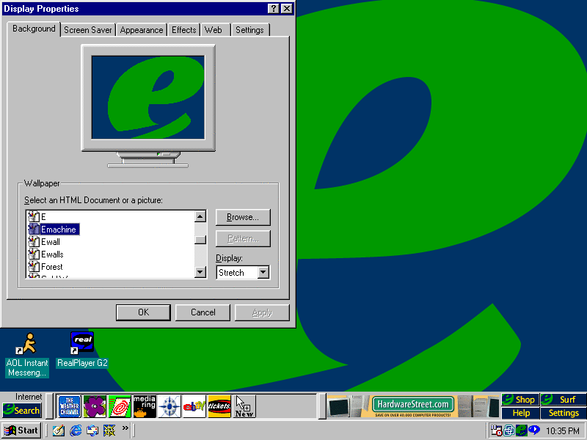Click the Browse... button
This screenshot has height=440, width=587.
243,217
